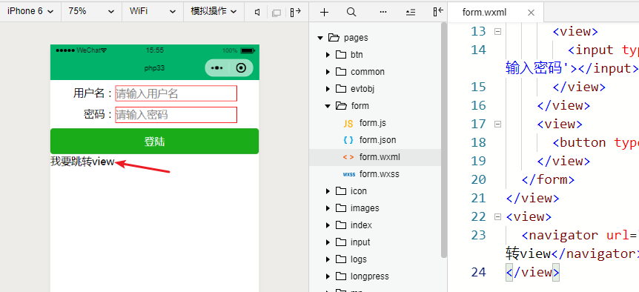639x292 pixels.
Task: Click the JS icon beside form.js
Action: 348,124
